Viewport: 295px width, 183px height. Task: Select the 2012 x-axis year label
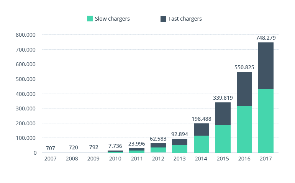[158, 159]
